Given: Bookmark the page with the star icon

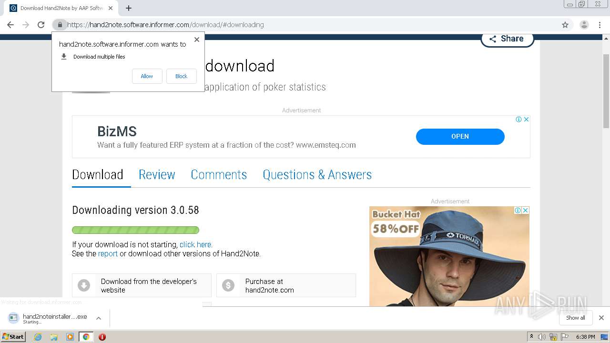Looking at the screenshot, I should (x=565, y=25).
